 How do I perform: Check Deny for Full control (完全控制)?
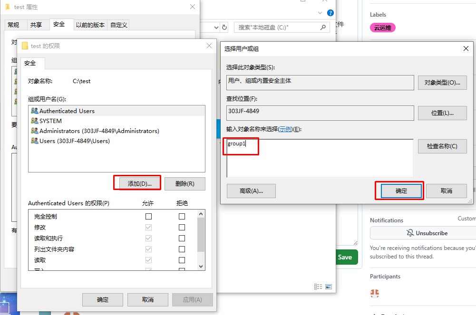pyautogui.click(x=182, y=216)
